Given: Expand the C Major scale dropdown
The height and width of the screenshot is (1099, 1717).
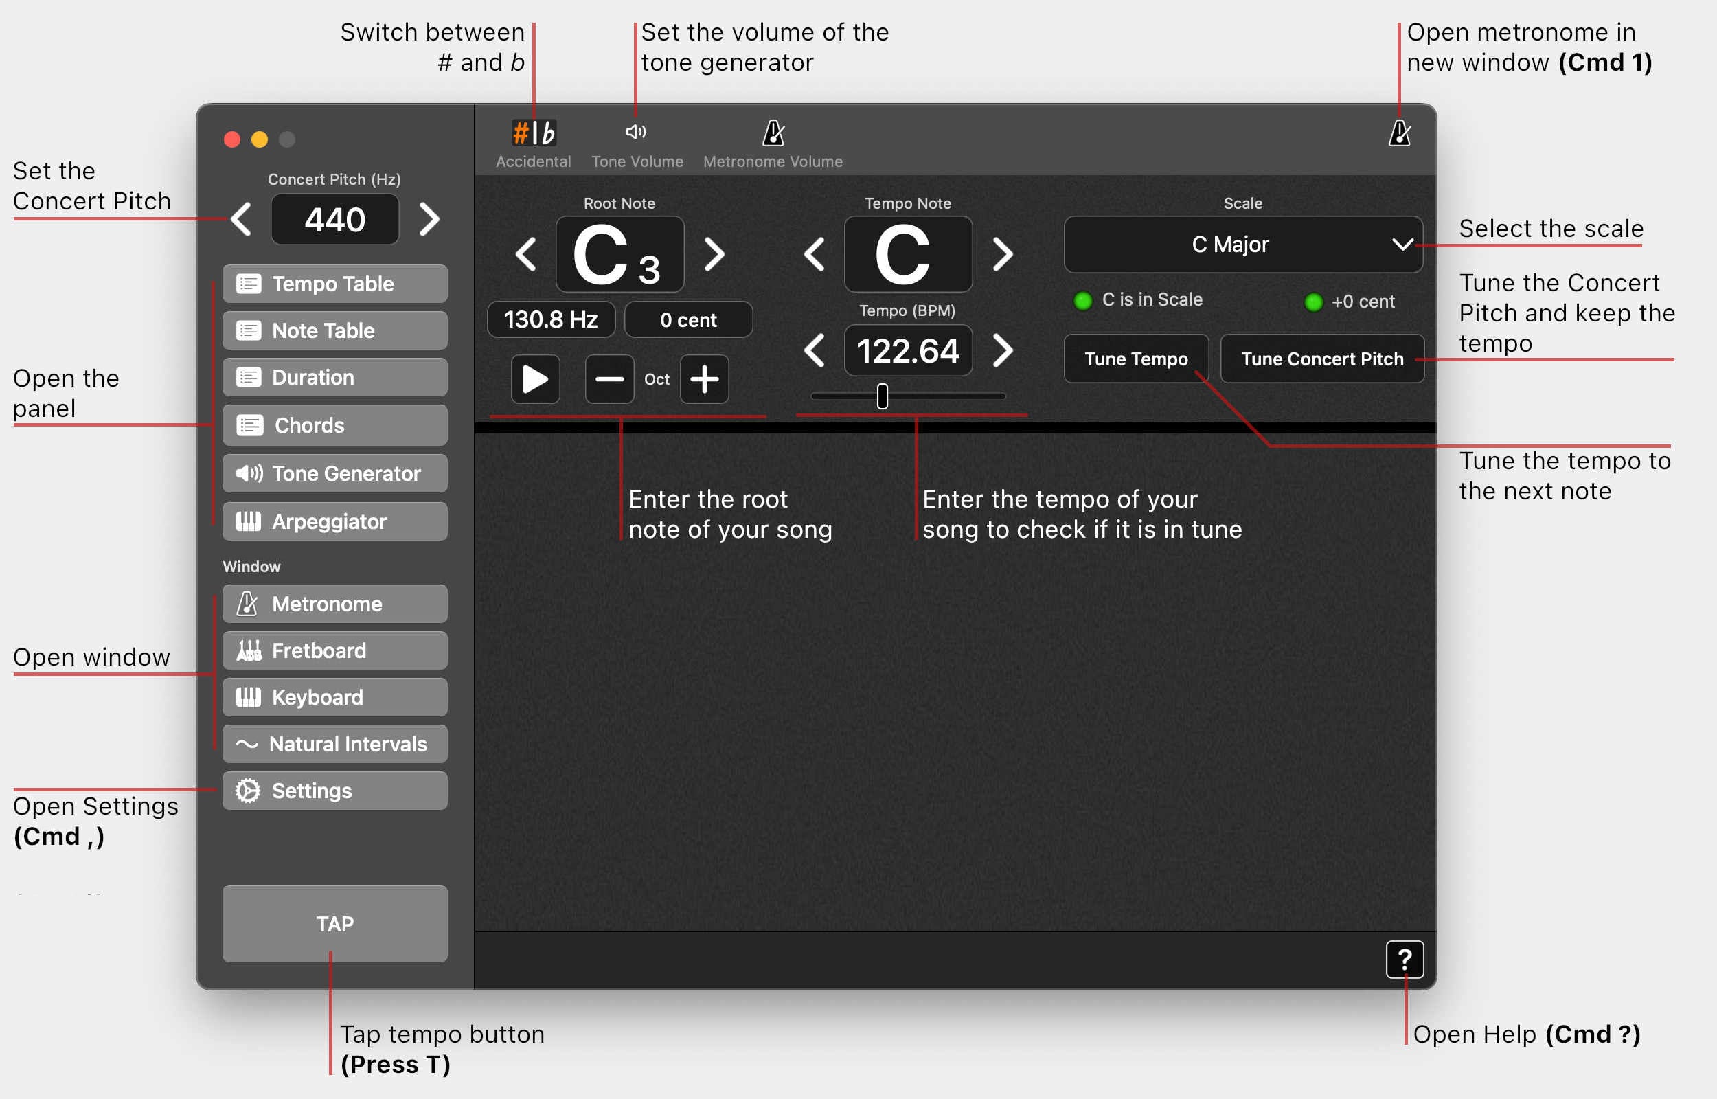Looking at the screenshot, I should pos(1242,245).
